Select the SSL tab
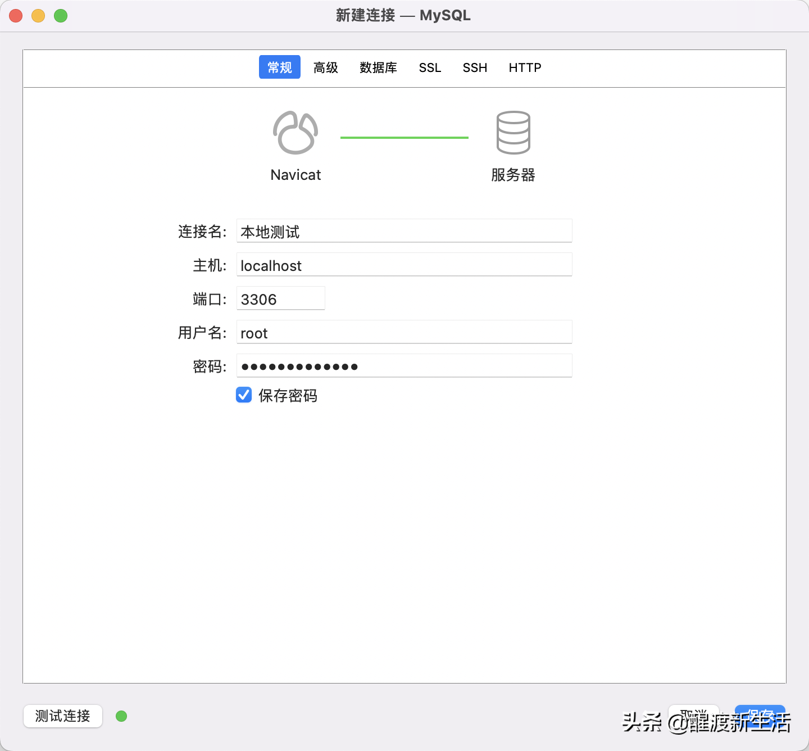Viewport: 809px width, 751px height. click(430, 67)
